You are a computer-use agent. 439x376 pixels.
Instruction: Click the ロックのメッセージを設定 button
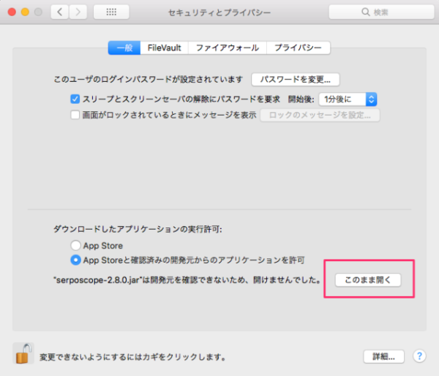click(x=320, y=115)
